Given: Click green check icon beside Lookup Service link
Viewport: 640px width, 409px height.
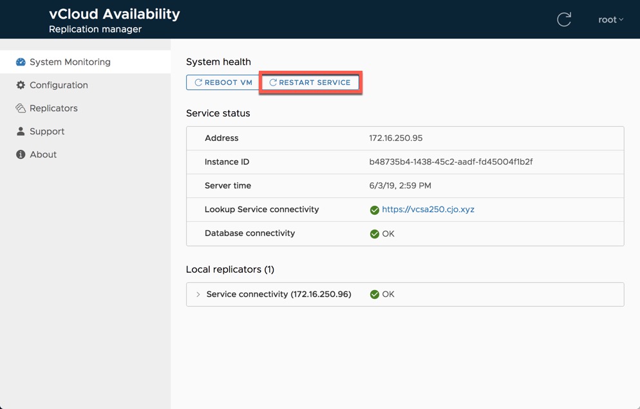Looking at the screenshot, I should tap(374, 210).
